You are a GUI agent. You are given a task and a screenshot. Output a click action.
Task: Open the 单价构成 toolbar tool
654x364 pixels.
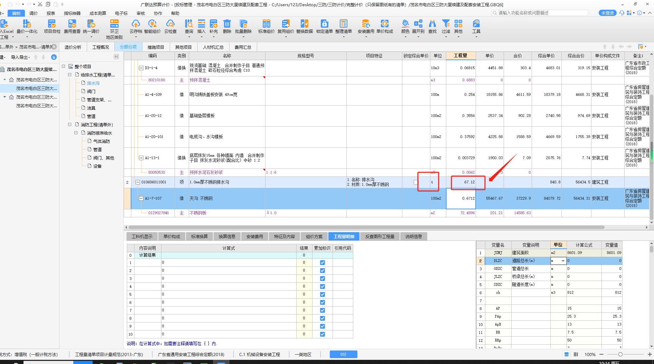[x=384, y=26]
